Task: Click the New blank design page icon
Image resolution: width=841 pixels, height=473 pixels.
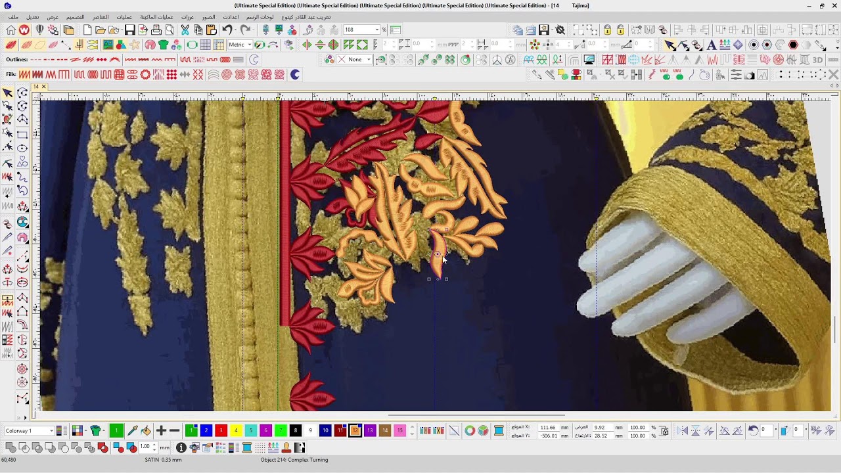Action: pos(87,30)
